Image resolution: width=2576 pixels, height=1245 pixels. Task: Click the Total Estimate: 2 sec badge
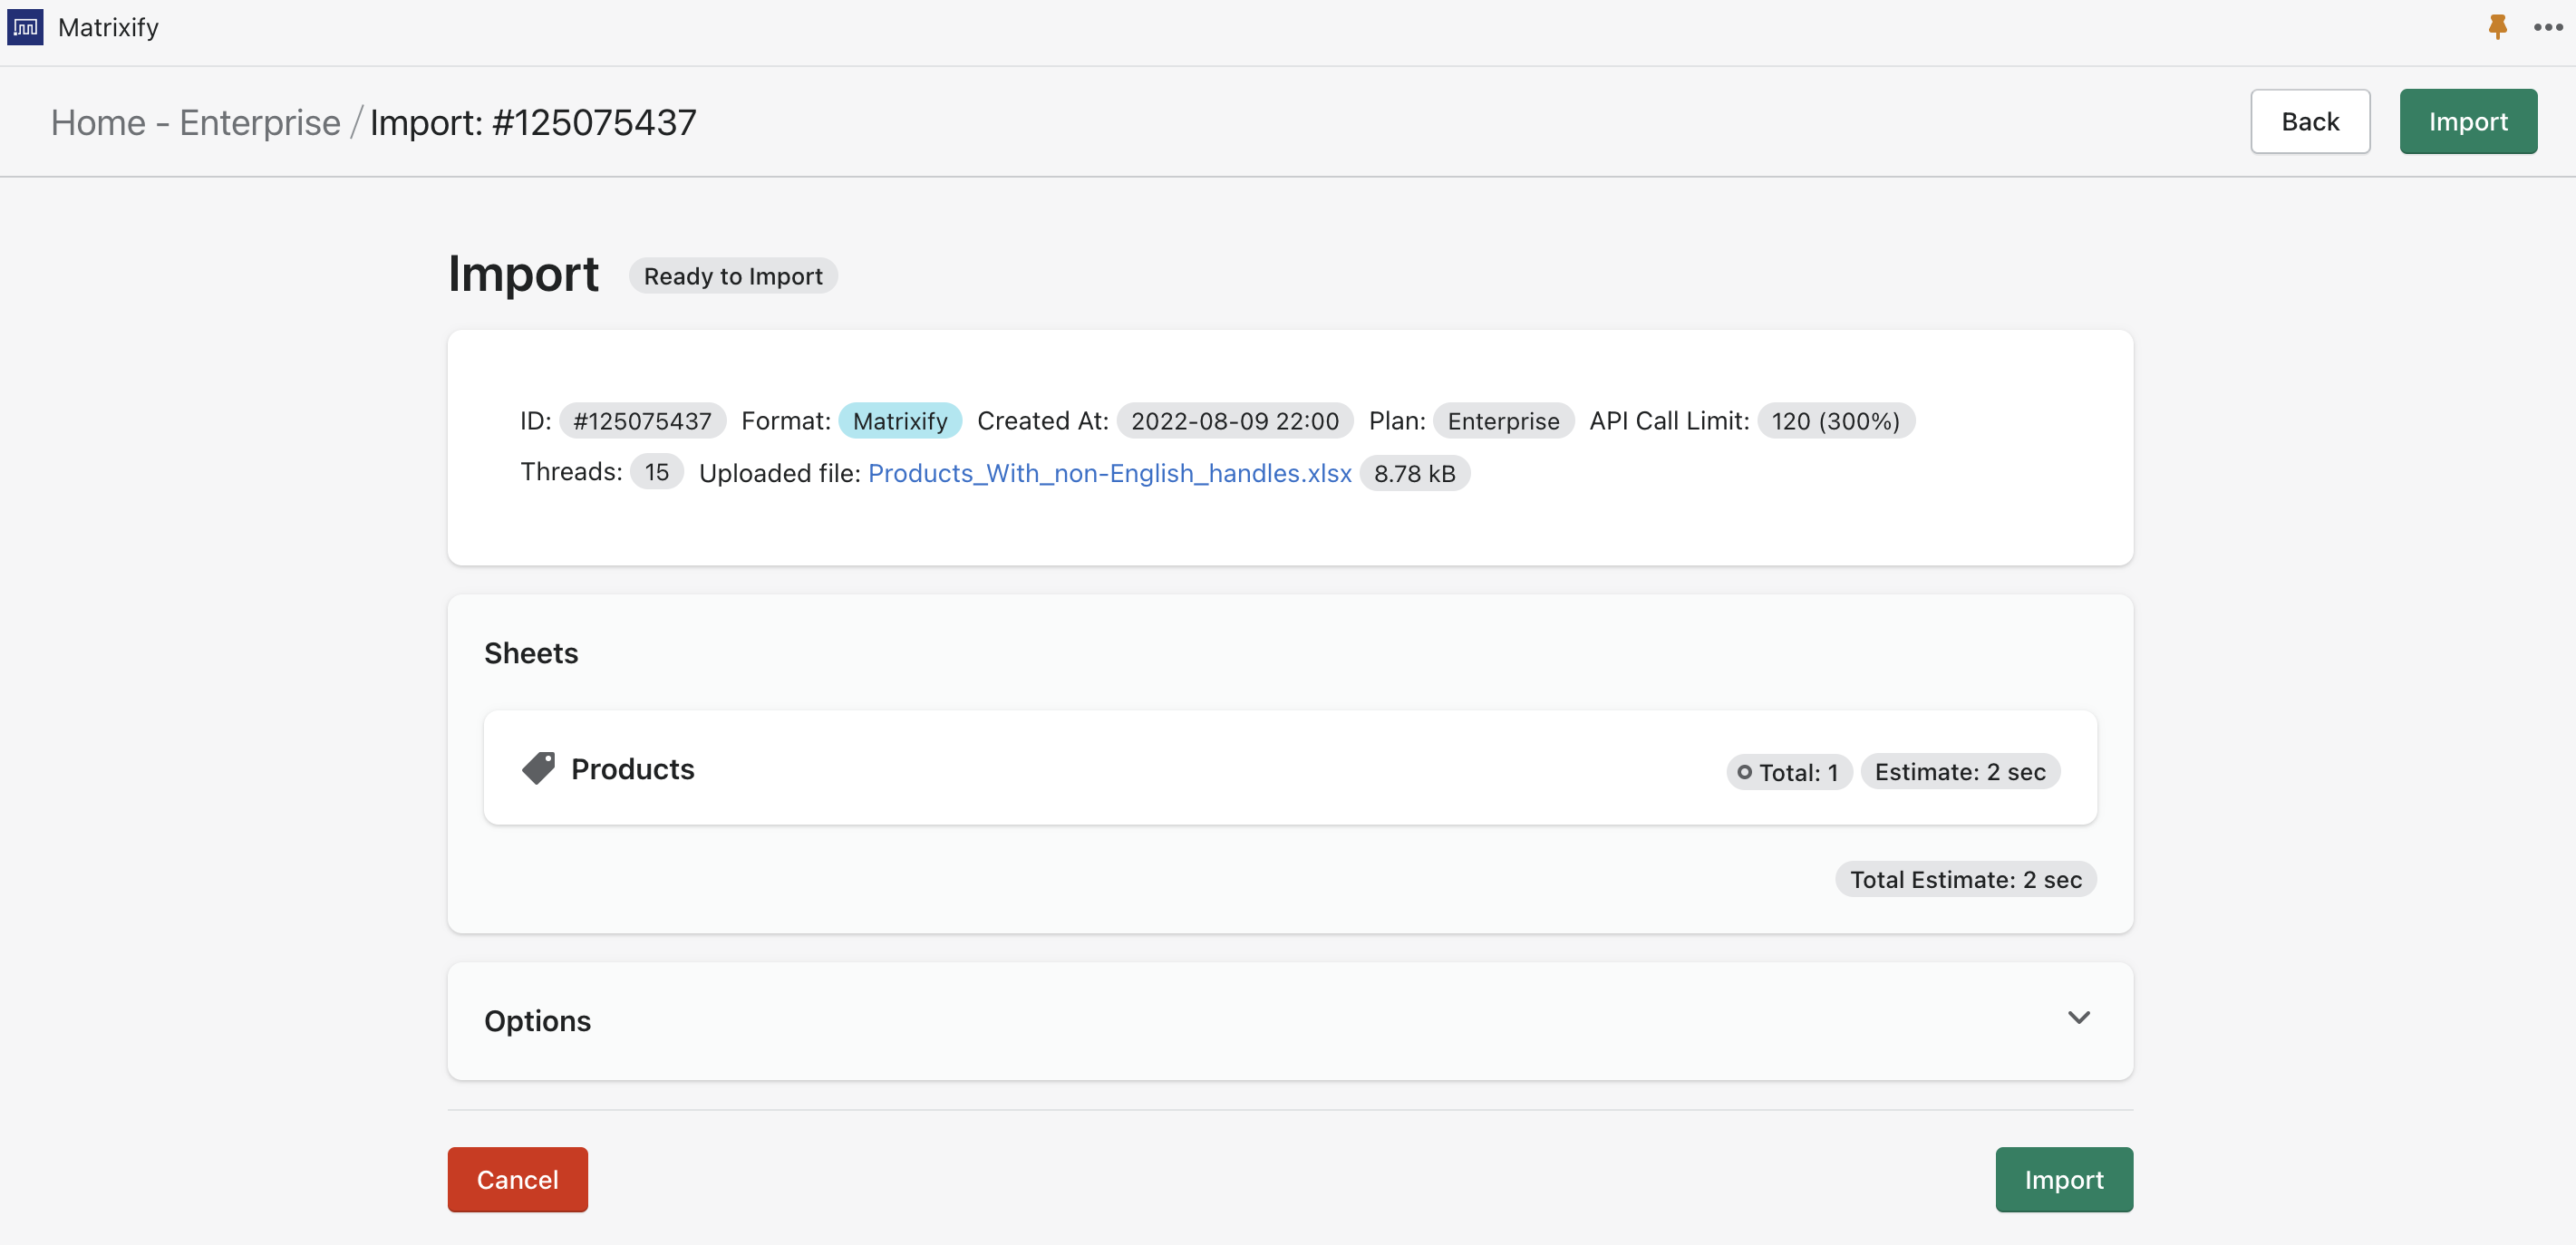click(1965, 879)
